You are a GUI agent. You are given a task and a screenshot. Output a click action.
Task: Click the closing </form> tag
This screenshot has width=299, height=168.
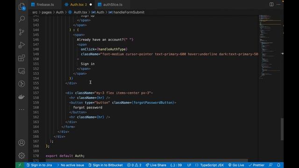click(68, 127)
